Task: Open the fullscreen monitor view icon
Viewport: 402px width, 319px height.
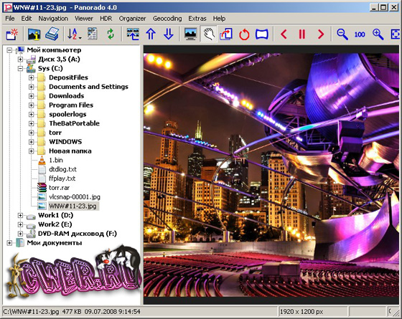Action: coord(190,34)
